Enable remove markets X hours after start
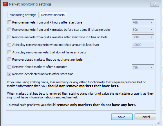The height and width of the screenshot is (126, 163). (9, 22)
